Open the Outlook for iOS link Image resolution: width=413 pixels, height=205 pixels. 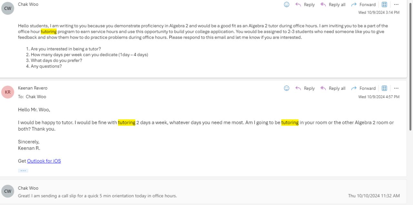pos(44,161)
